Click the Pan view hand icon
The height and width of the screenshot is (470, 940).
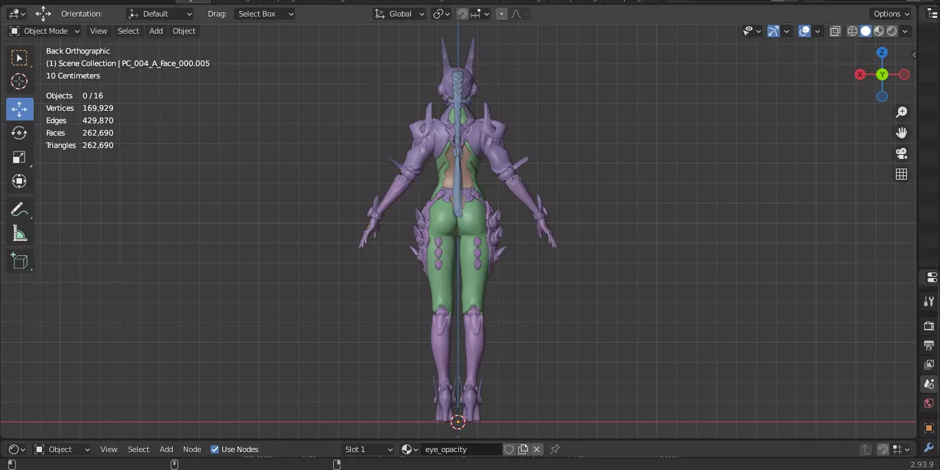(x=901, y=133)
